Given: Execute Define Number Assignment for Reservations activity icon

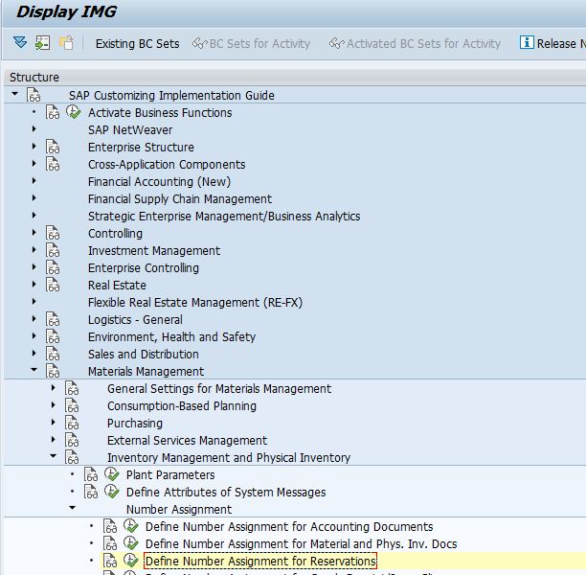Looking at the screenshot, I should pos(131,561).
